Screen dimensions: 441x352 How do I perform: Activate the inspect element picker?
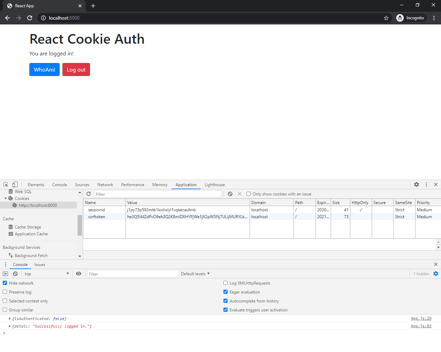coord(6,184)
